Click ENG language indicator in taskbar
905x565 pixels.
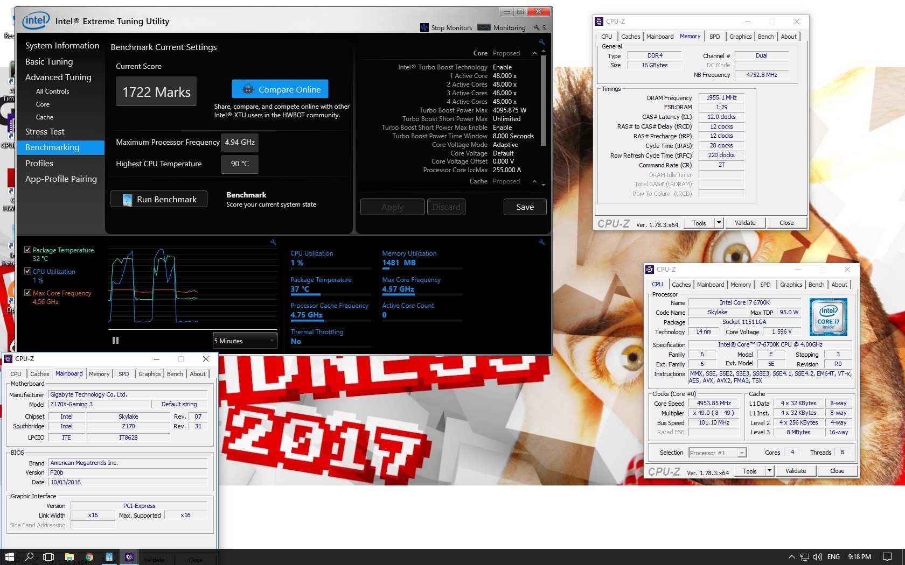pyautogui.click(x=833, y=557)
